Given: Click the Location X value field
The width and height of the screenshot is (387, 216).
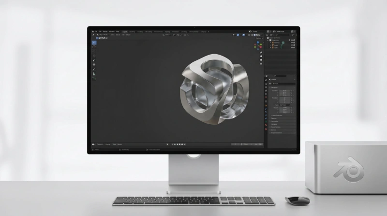Looking at the screenshot, I should tap(284, 91).
